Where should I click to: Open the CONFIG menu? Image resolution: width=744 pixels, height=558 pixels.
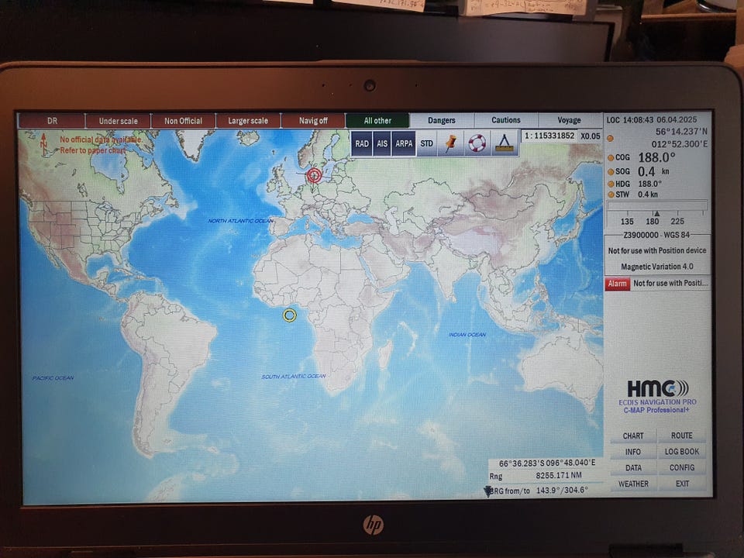[x=682, y=467]
